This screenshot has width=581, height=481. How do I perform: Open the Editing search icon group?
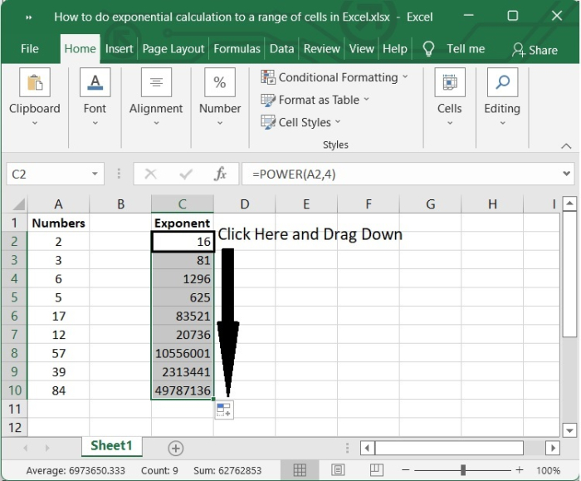tap(502, 83)
